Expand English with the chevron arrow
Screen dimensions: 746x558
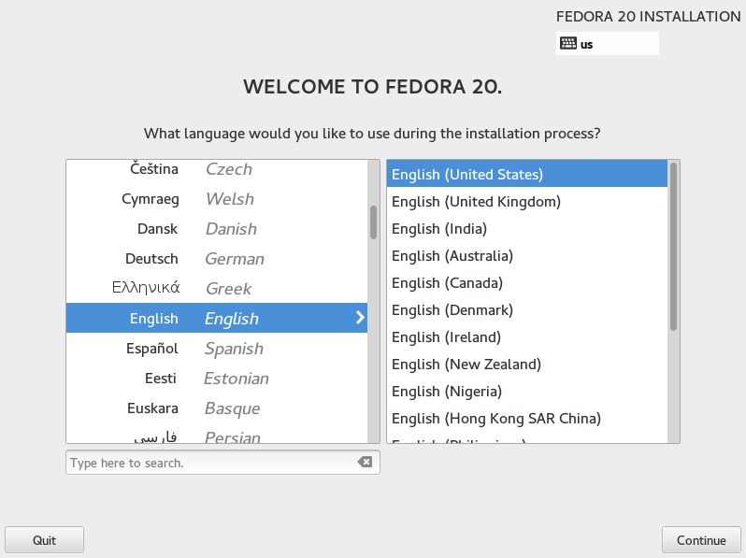tap(360, 317)
